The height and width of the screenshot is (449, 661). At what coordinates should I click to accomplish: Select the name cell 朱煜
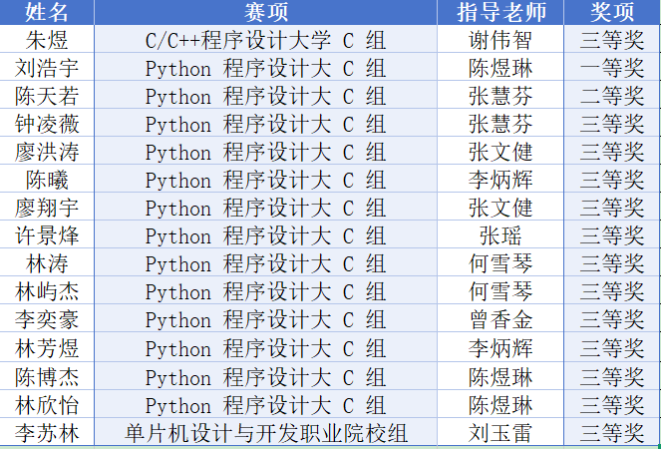click(x=47, y=39)
